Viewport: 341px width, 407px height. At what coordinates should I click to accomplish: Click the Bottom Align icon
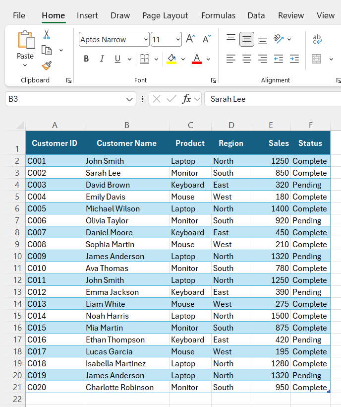[x=263, y=41]
